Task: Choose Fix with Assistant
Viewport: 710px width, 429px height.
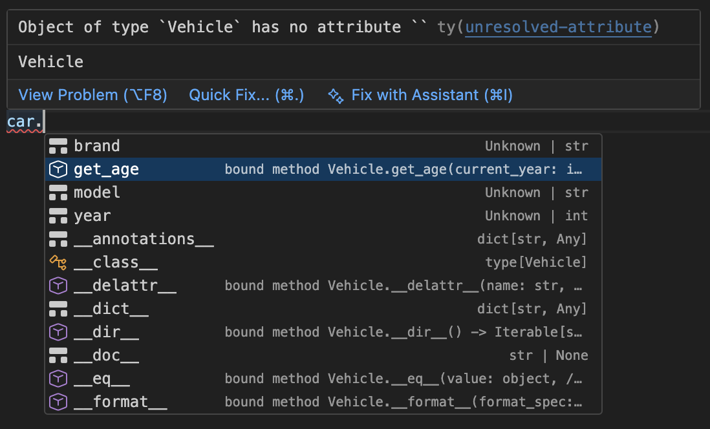Action: point(431,96)
